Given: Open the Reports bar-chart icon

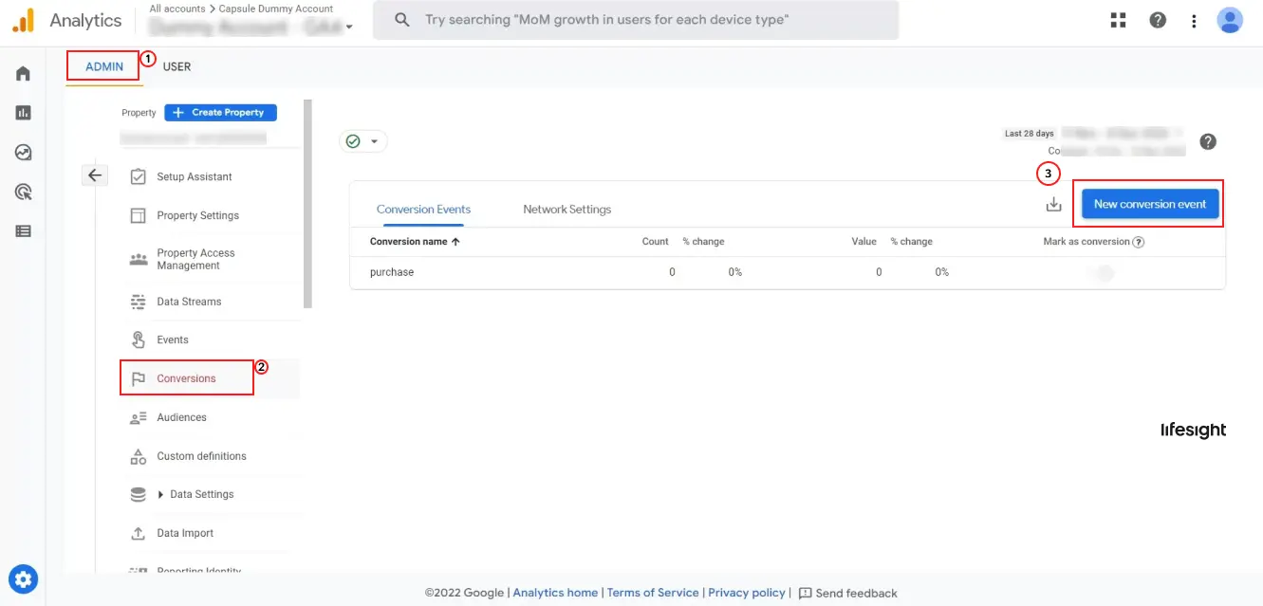Looking at the screenshot, I should (23, 113).
